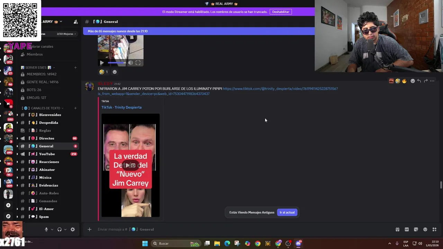Open the YouTube channel
Image resolution: width=443 pixels, height=249 pixels.
[x=49, y=154]
